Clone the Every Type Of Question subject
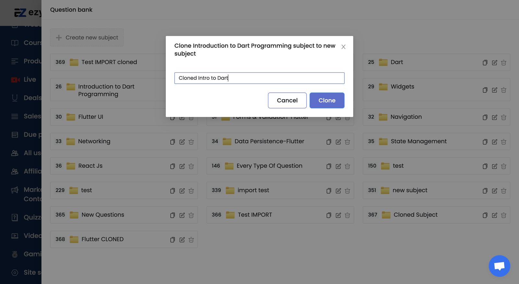 [x=329, y=166]
